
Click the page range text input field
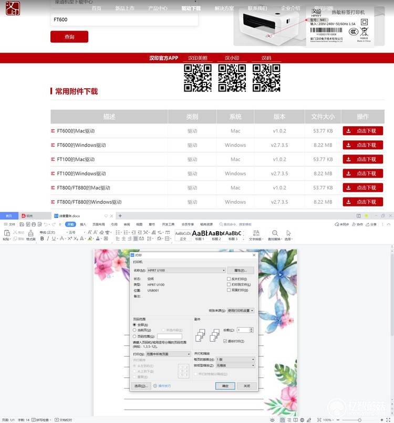pos(170,336)
